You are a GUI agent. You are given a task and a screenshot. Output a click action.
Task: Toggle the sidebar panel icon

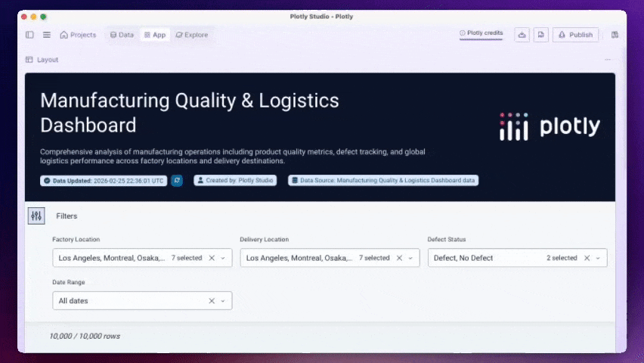point(29,35)
